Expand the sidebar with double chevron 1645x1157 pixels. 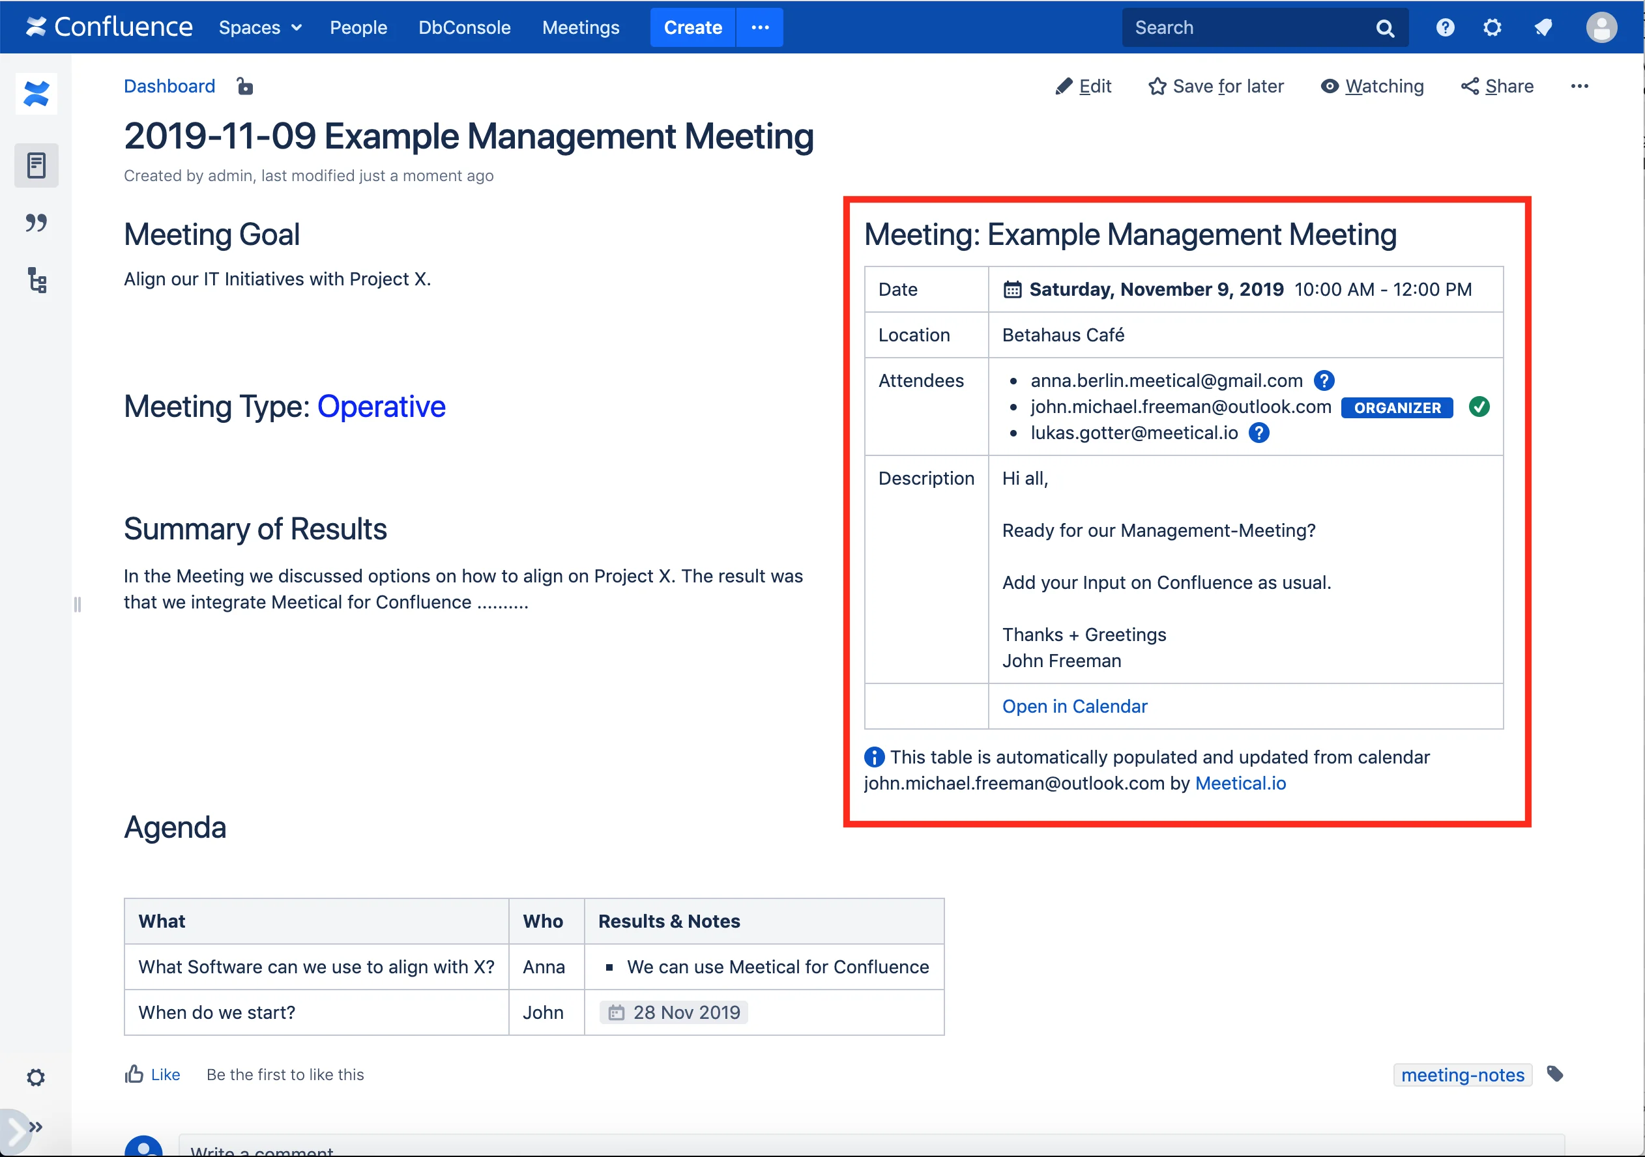[36, 1127]
